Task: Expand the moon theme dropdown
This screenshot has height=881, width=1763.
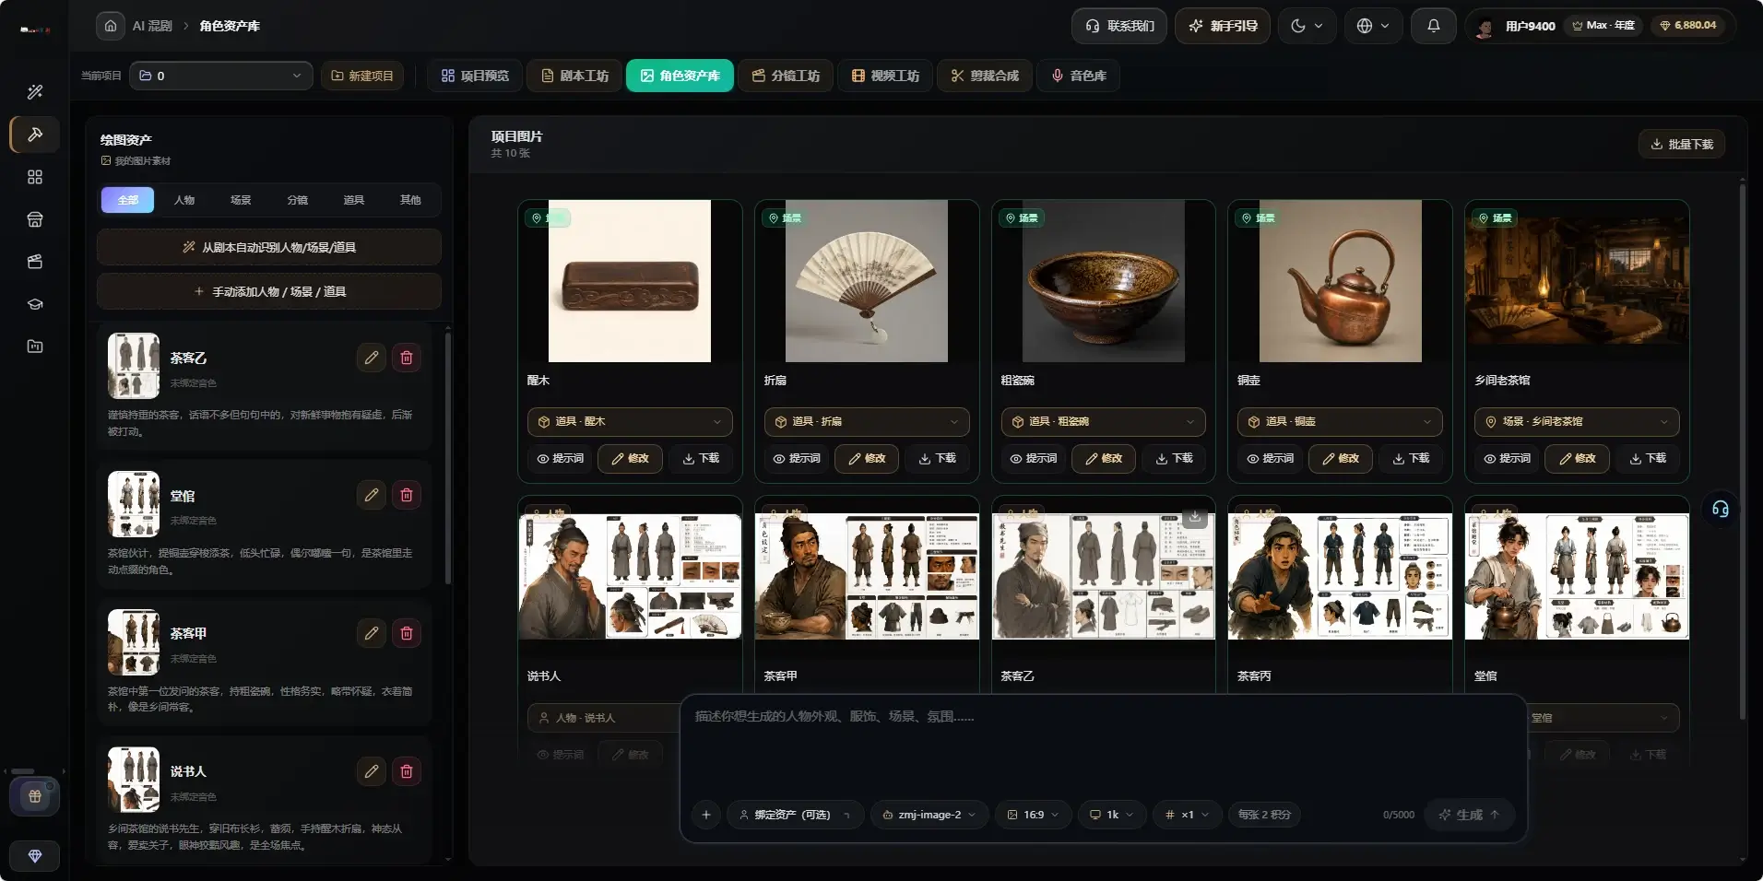Action: (x=1307, y=26)
